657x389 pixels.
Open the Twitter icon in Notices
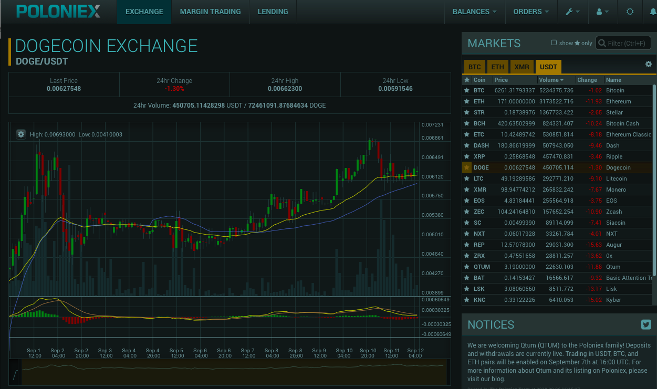click(646, 324)
